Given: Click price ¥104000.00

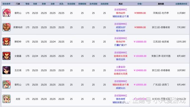Looking at the screenshot, I should 140,70.
